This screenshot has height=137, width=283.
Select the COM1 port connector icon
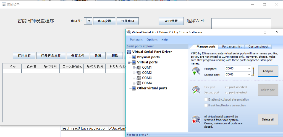(x=139, y=68)
